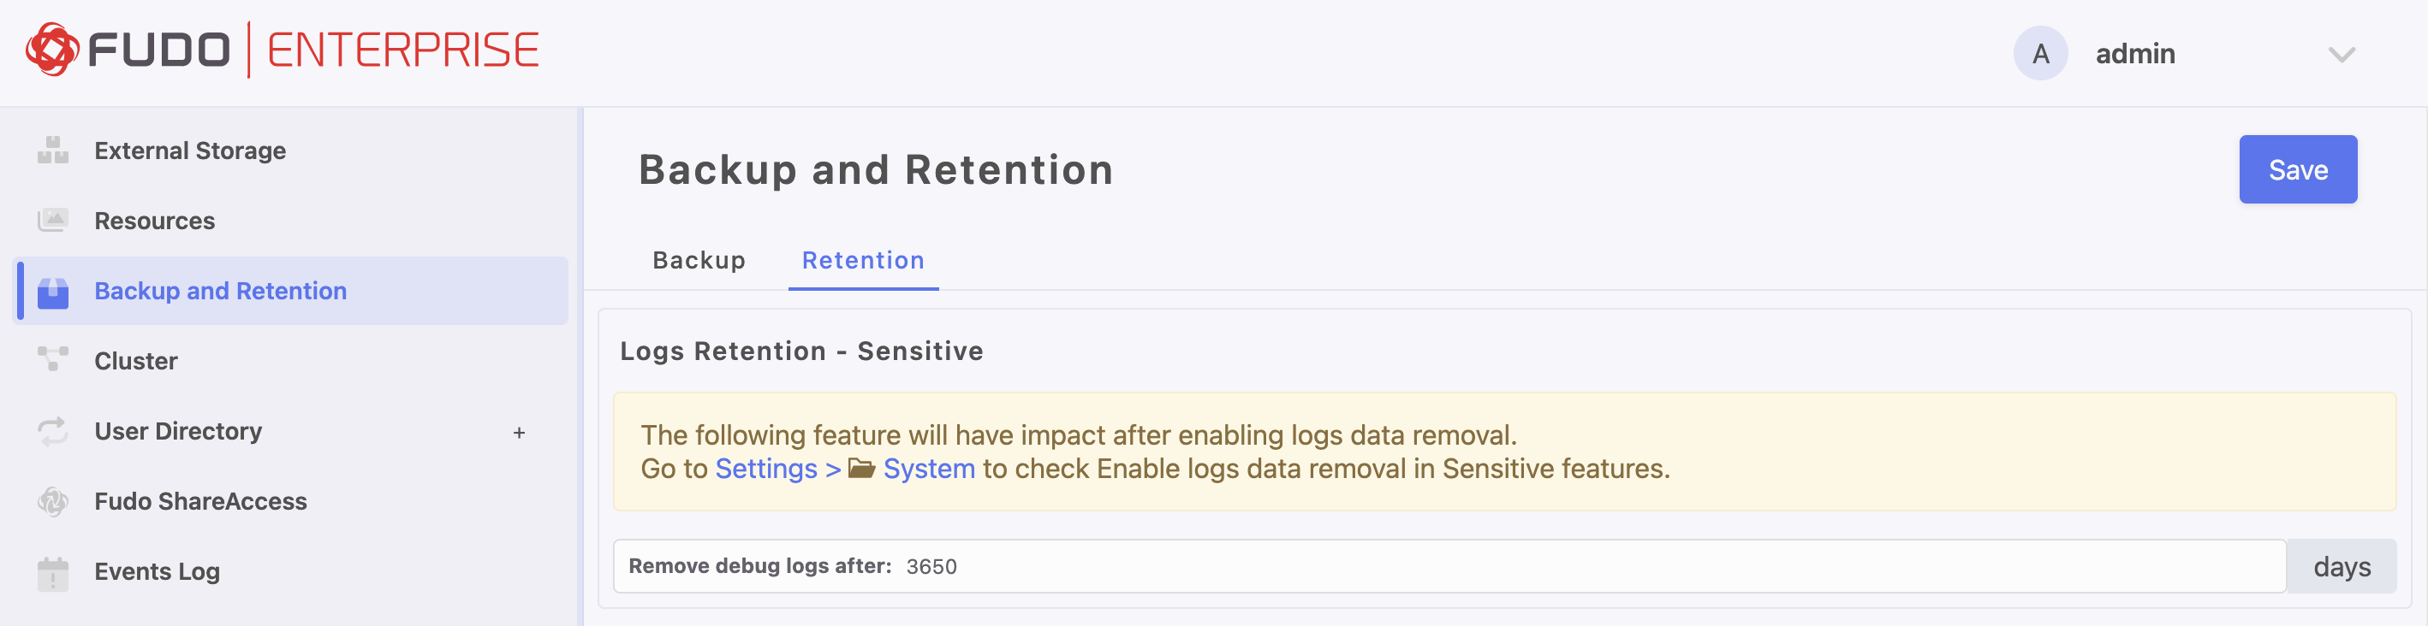Open the Retention tab

[861, 261]
